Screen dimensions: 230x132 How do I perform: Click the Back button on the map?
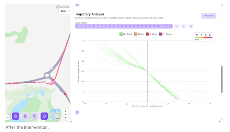coord(66,11)
